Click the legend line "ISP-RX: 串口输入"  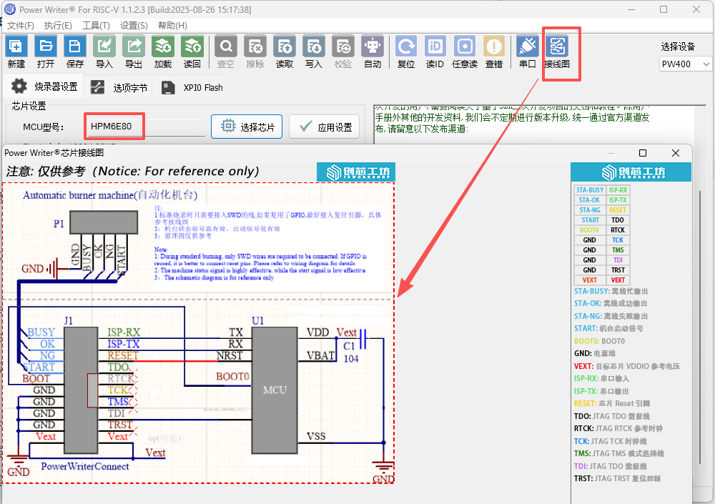(601, 379)
